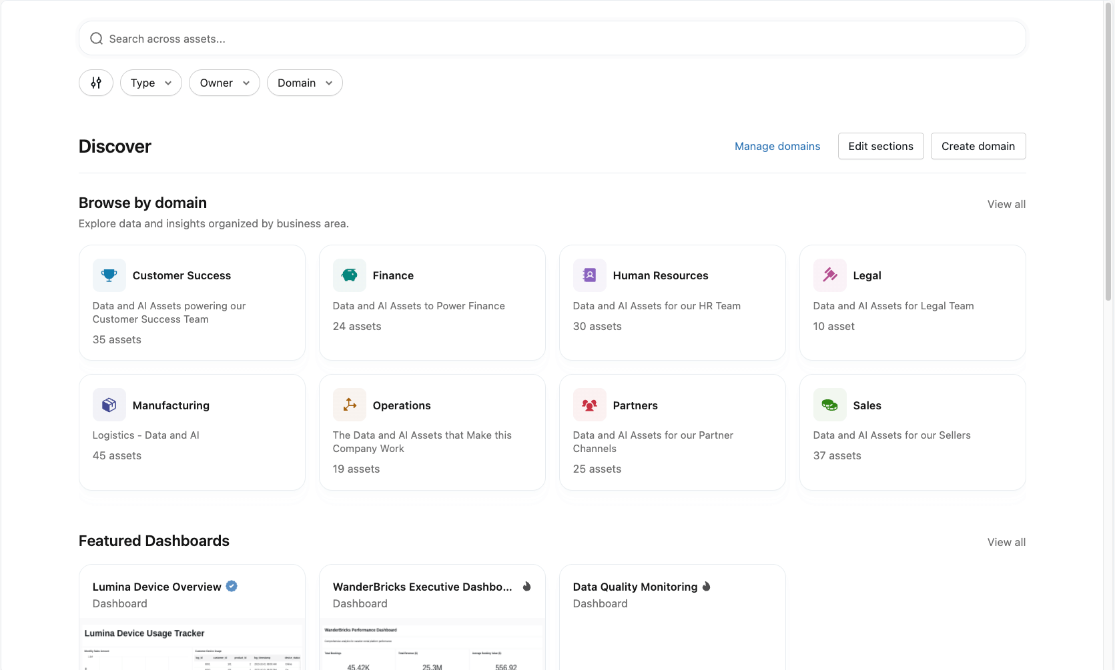Click the Create domain button
This screenshot has height=670, width=1115.
pos(978,146)
